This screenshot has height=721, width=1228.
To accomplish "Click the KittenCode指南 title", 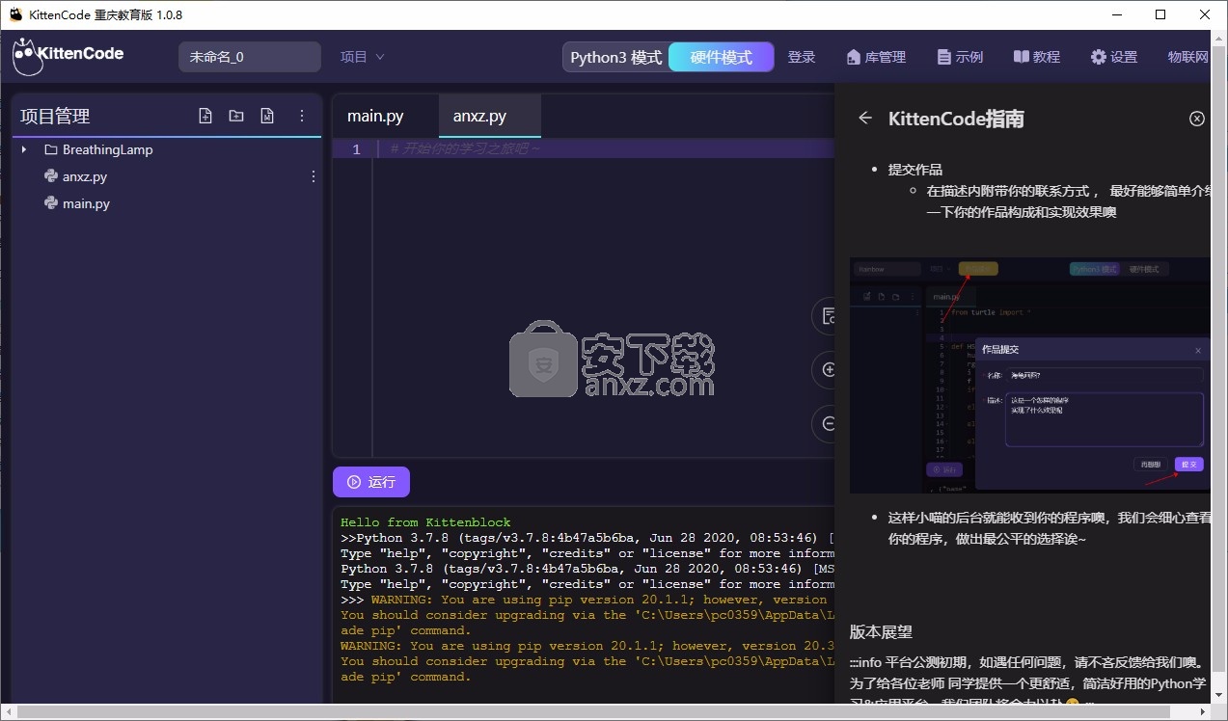I will point(956,119).
